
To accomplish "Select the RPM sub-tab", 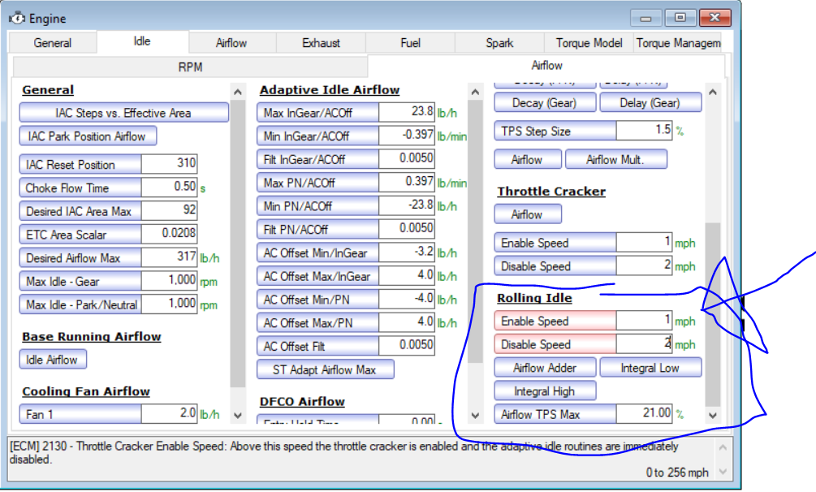I will point(191,67).
